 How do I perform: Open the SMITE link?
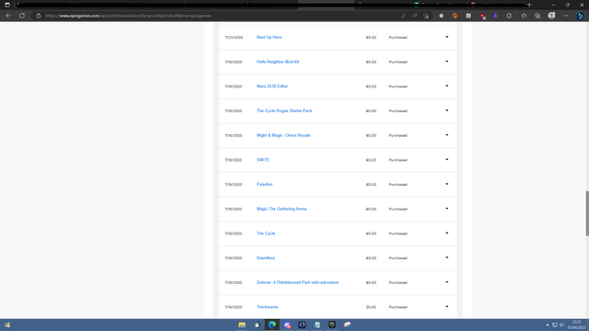262,160
